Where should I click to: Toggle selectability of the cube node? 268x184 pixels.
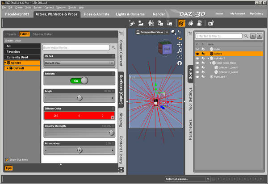(203, 49)
